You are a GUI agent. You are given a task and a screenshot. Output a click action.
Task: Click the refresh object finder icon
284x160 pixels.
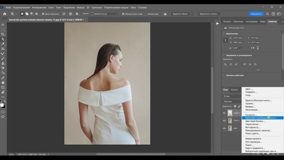tap(64, 14)
